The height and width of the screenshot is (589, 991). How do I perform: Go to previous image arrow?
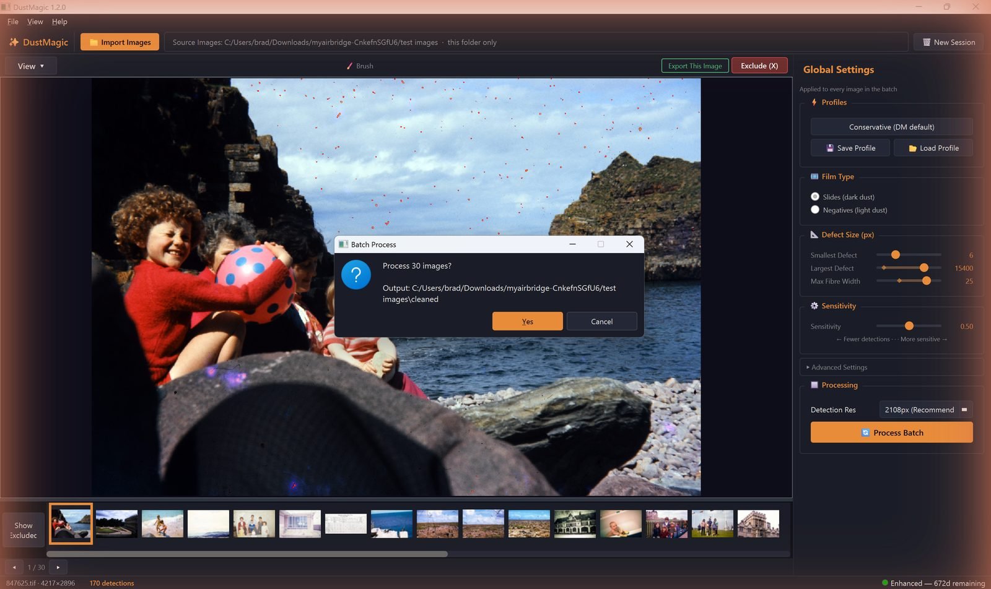click(14, 567)
